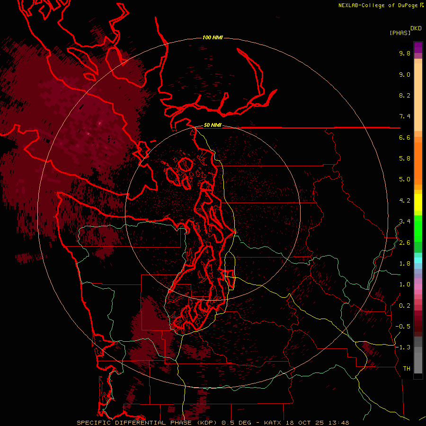Click the 6.6 legend value
Image resolution: width=426 pixels, height=426 pixels.
point(405,137)
